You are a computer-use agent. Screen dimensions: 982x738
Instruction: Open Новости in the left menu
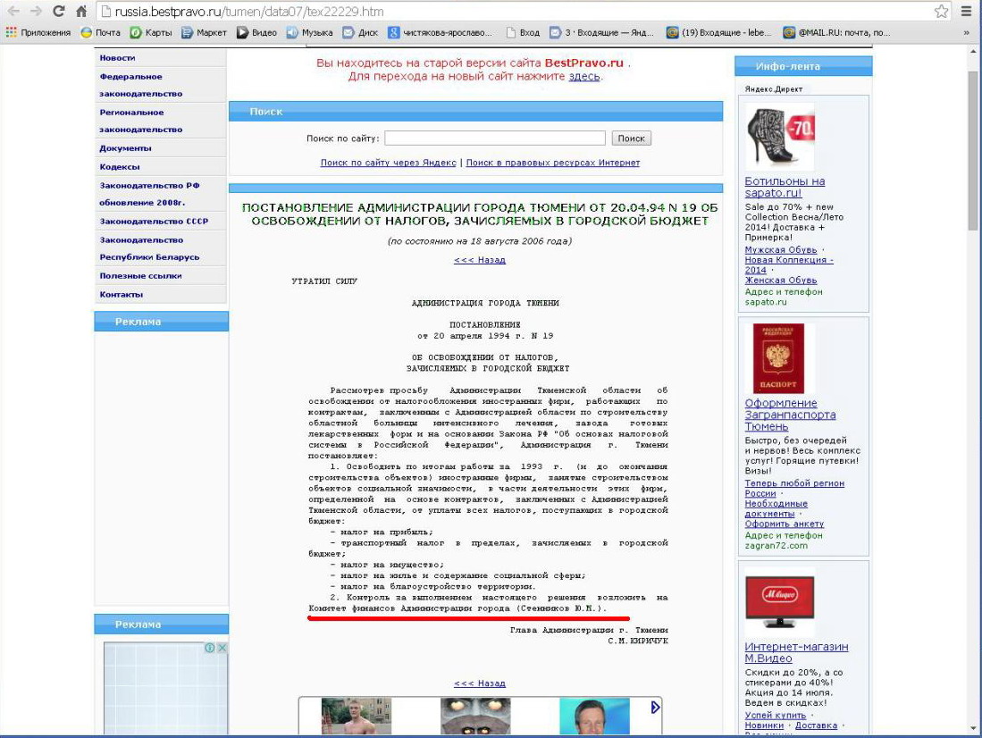117,58
